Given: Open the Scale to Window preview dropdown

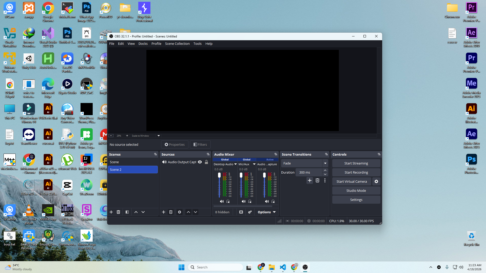Looking at the screenshot, I should click(x=159, y=136).
